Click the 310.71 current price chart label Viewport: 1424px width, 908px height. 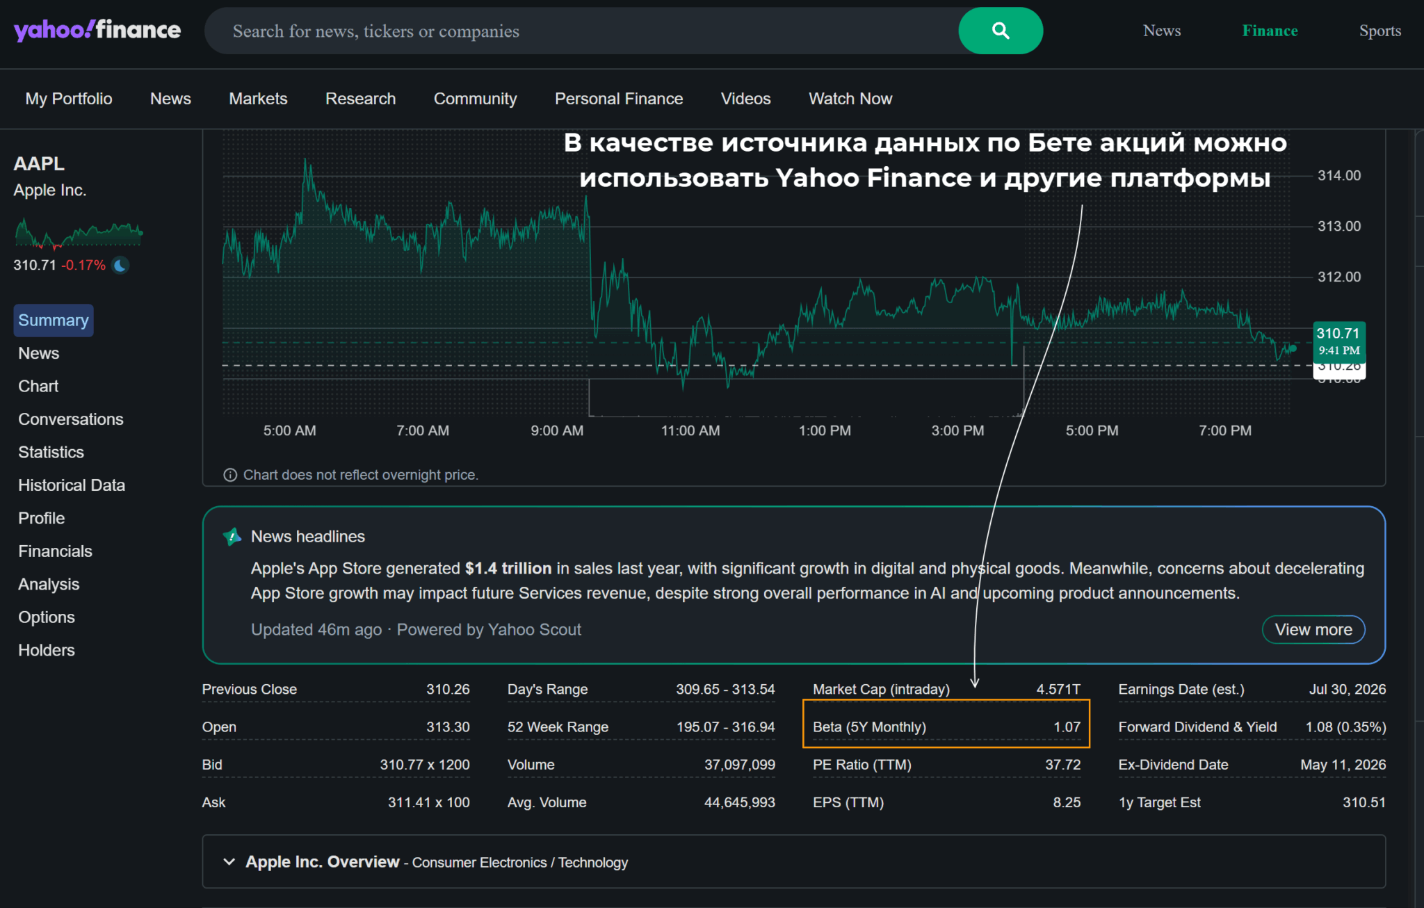[x=1339, y=341]
